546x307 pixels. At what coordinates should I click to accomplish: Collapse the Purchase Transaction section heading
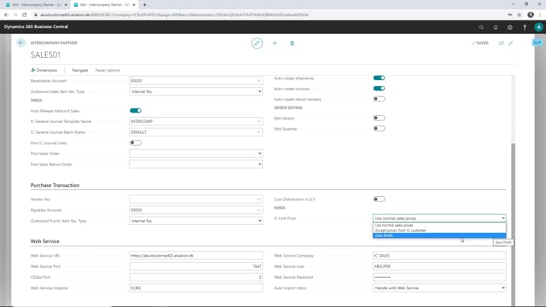(x=55, y=185)
